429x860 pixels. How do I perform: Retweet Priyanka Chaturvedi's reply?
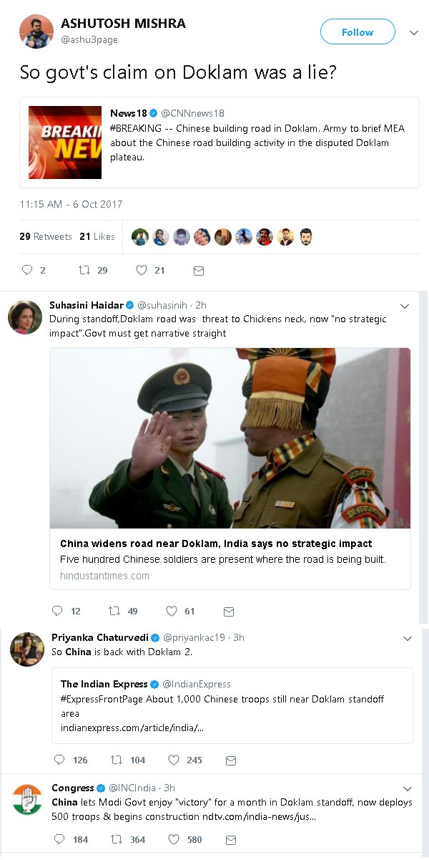tap(115, 760)
